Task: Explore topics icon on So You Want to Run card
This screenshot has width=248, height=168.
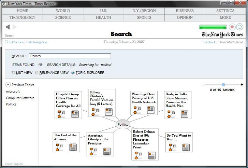Action: tap(172, 148)
